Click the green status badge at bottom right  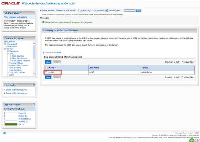[192, 141]
